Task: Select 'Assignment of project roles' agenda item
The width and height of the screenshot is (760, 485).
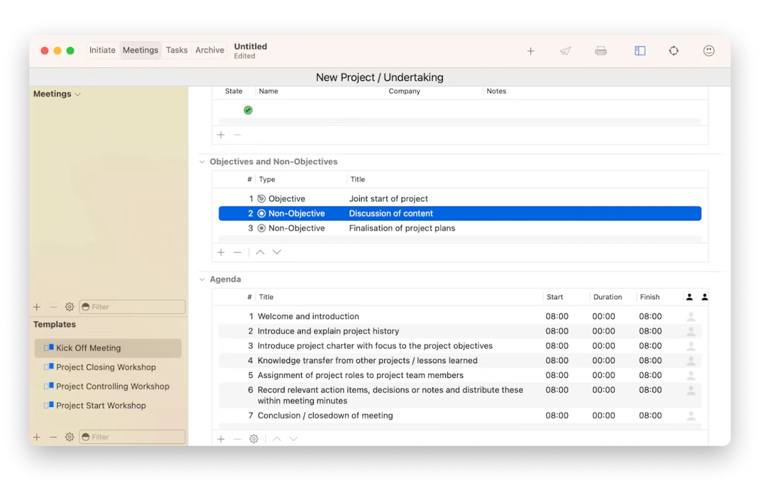Action: point(460,375)
